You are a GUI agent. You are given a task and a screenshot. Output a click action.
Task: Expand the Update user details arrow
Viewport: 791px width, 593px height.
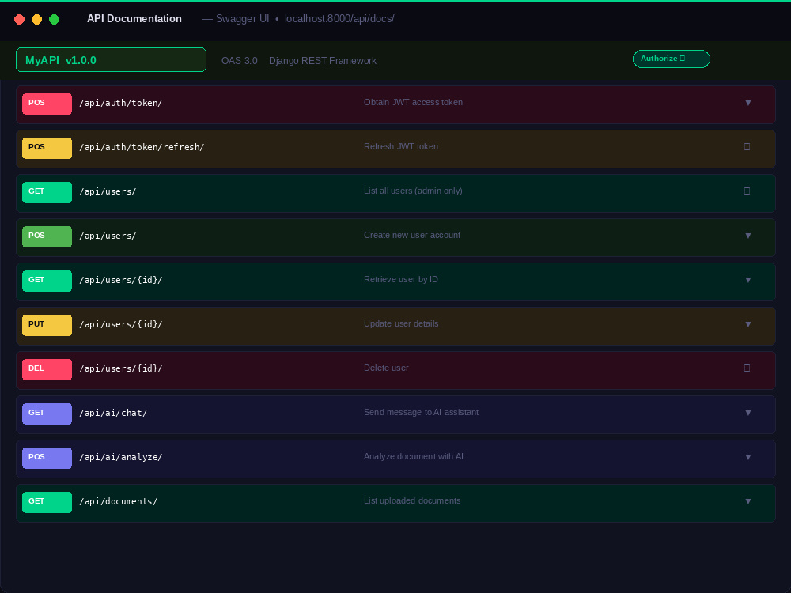click(x=748, y=324)
